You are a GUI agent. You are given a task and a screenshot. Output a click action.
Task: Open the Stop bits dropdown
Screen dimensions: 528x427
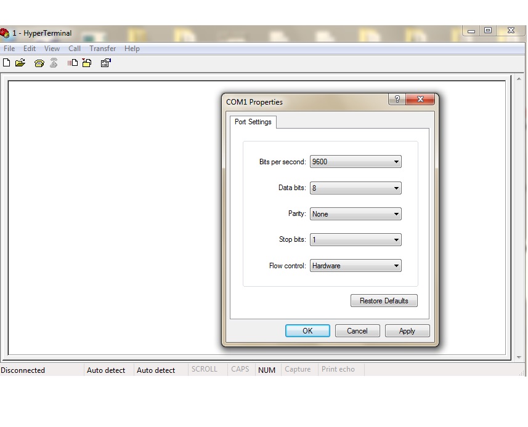point(355,240)
